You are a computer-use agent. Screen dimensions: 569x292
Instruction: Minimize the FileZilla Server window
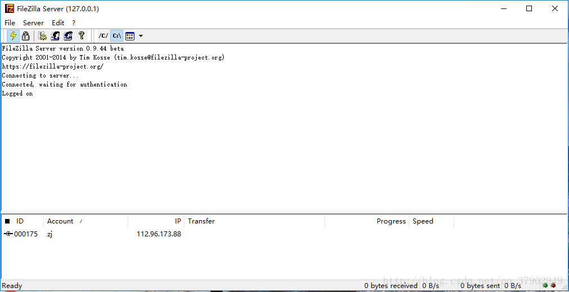503,8
